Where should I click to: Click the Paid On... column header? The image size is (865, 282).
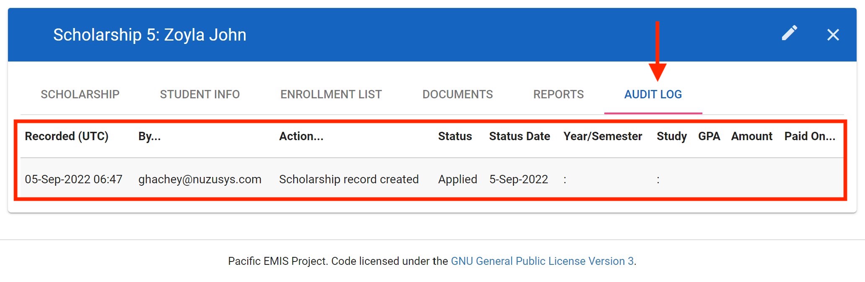click(810, 136)
